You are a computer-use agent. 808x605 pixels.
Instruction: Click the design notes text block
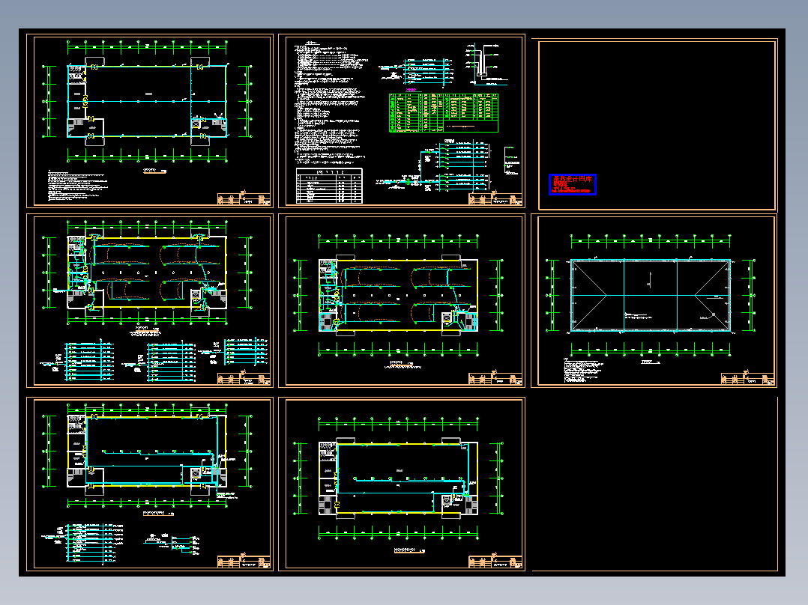tap(330, 101)
